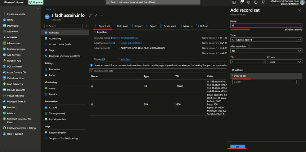Open Resource groups
The image size is (306, 152).
point(14,49)
